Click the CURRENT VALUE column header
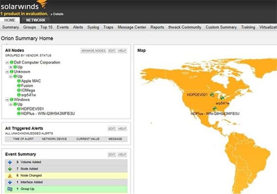This screenshot has width=277, height=194. point(88,139)
